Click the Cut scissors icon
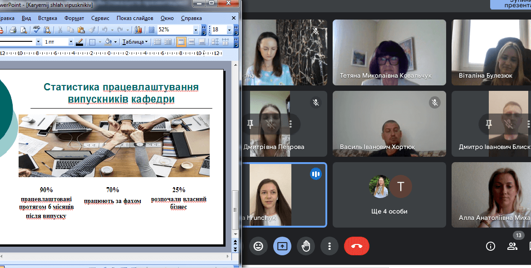 coord(60,30)
